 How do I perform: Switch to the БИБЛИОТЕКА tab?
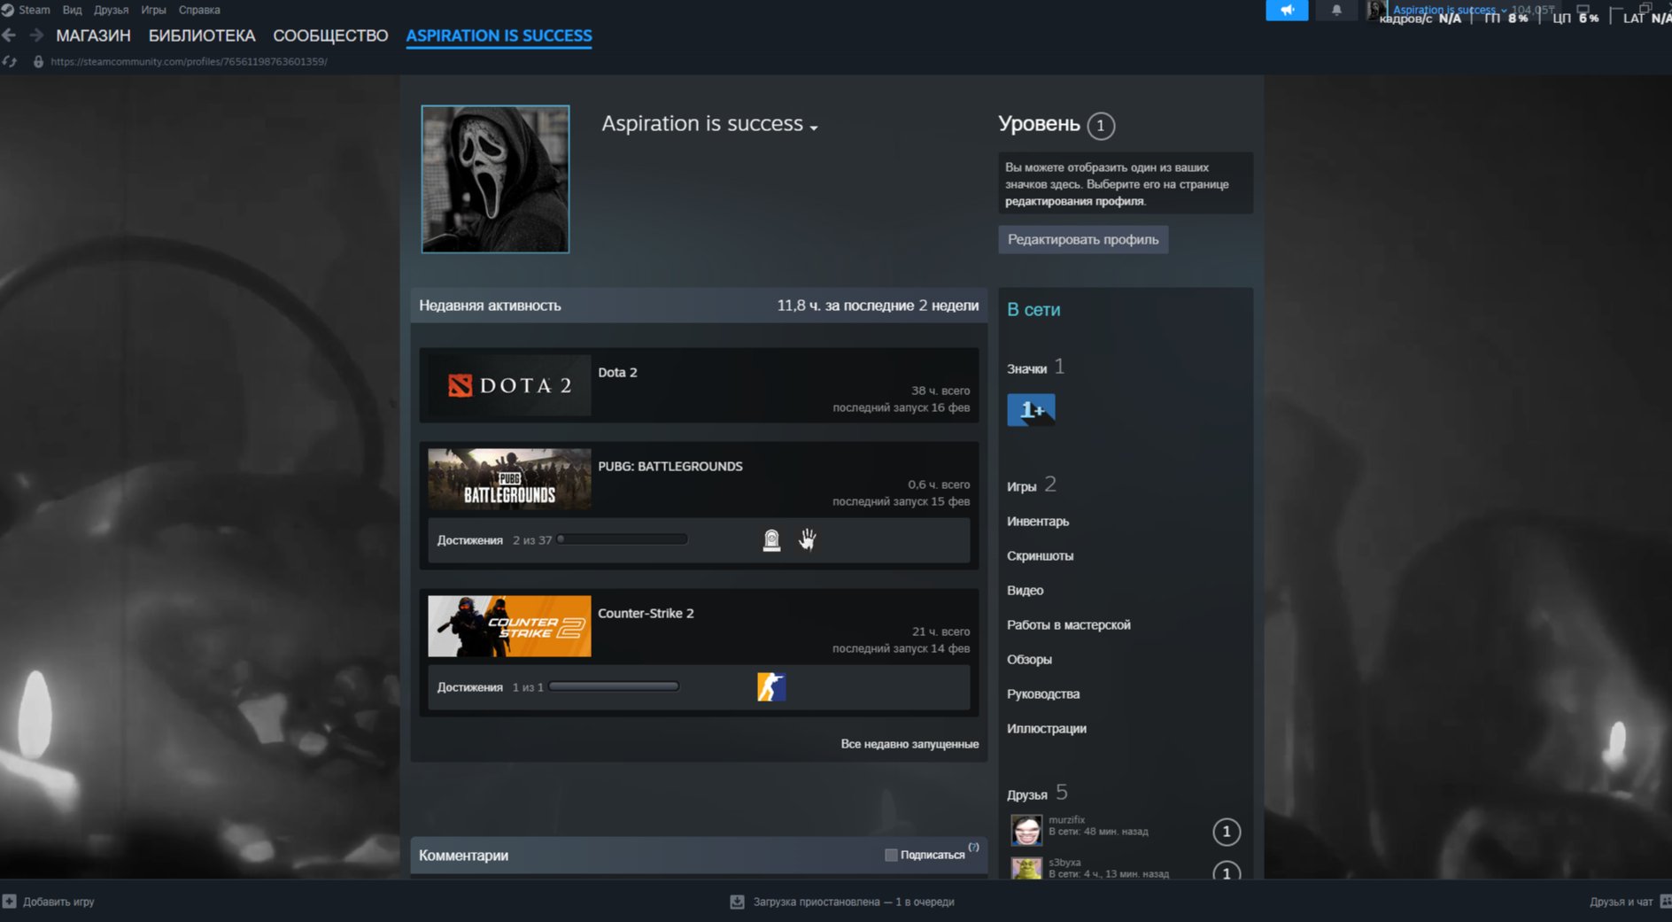pyautogui.click(x=202, y=35)
